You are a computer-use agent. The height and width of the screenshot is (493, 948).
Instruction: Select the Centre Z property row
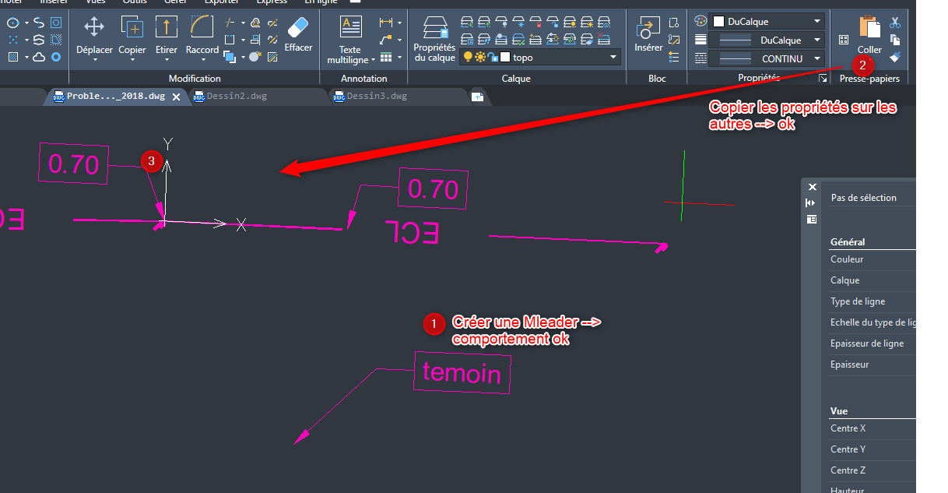[x=872, y=470]
